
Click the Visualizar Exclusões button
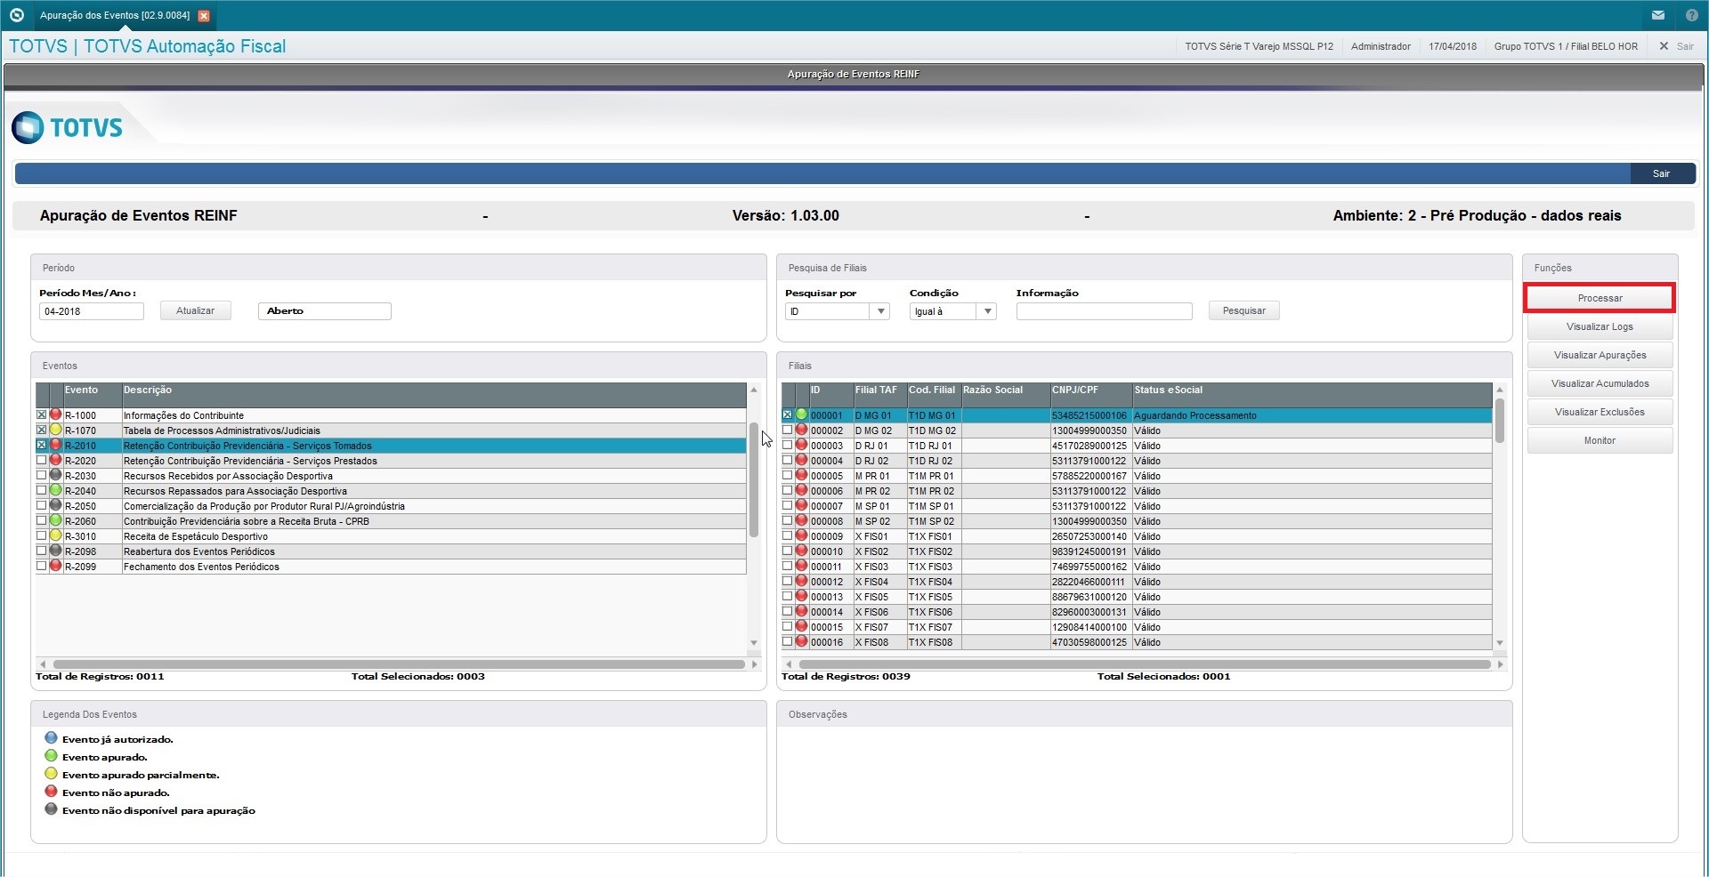(1600, 412)
